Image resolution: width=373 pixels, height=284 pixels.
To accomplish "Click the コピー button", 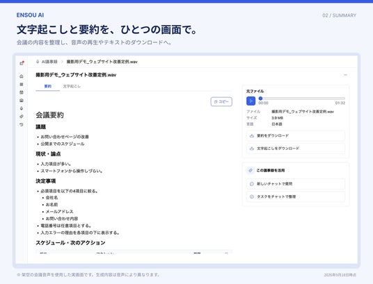I will coord(221,101).
